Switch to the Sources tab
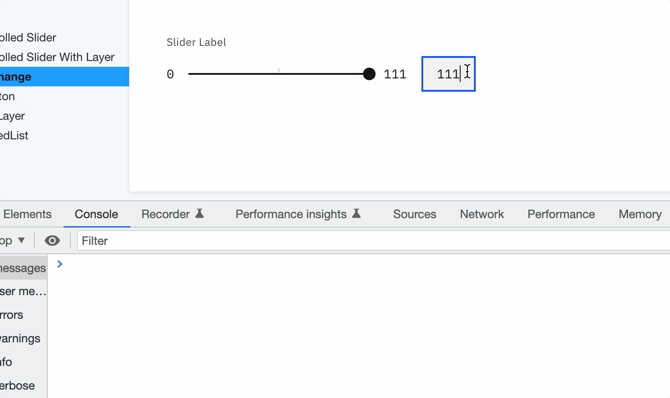The height and width of the screenshot is (398, 670). [x=414, y=214]
